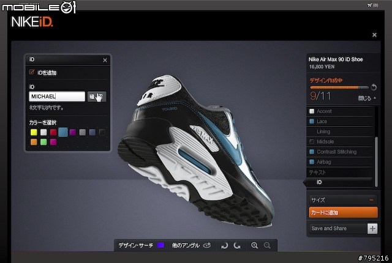The image size is (392, 263).
Task: Collapse the サイズ size section
Action: tap(371, 200)
